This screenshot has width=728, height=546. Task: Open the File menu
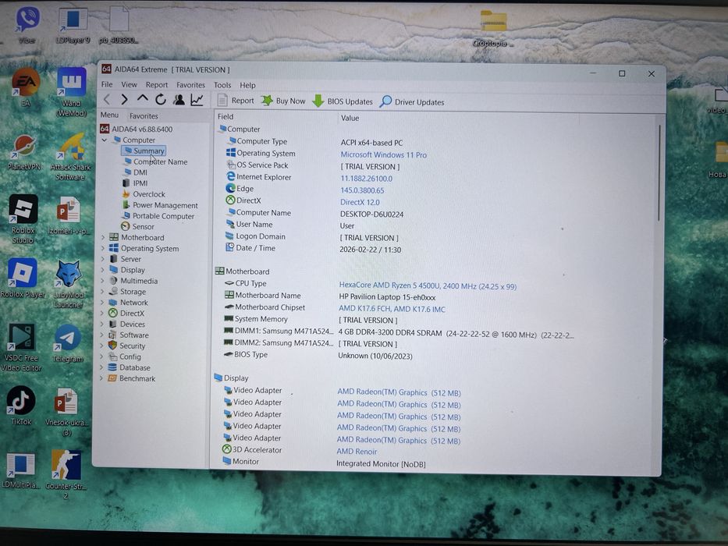tap(107, 84)
